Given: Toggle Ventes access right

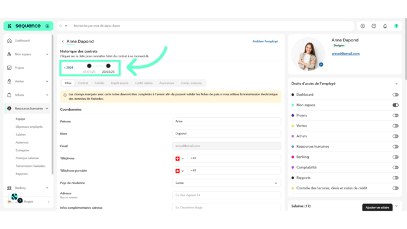Looking at the screenshot, I should tap(395, 126).
